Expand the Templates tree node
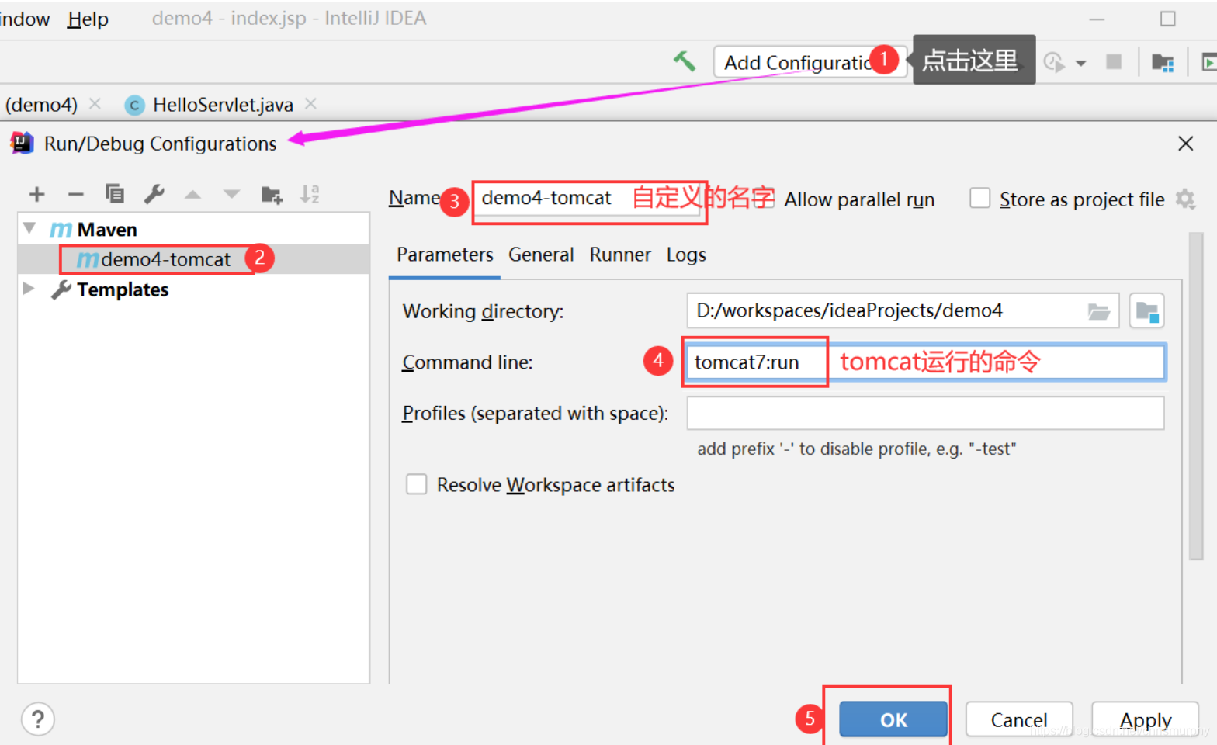Viewport: 1217px width, 745px height. coord(29,288)
